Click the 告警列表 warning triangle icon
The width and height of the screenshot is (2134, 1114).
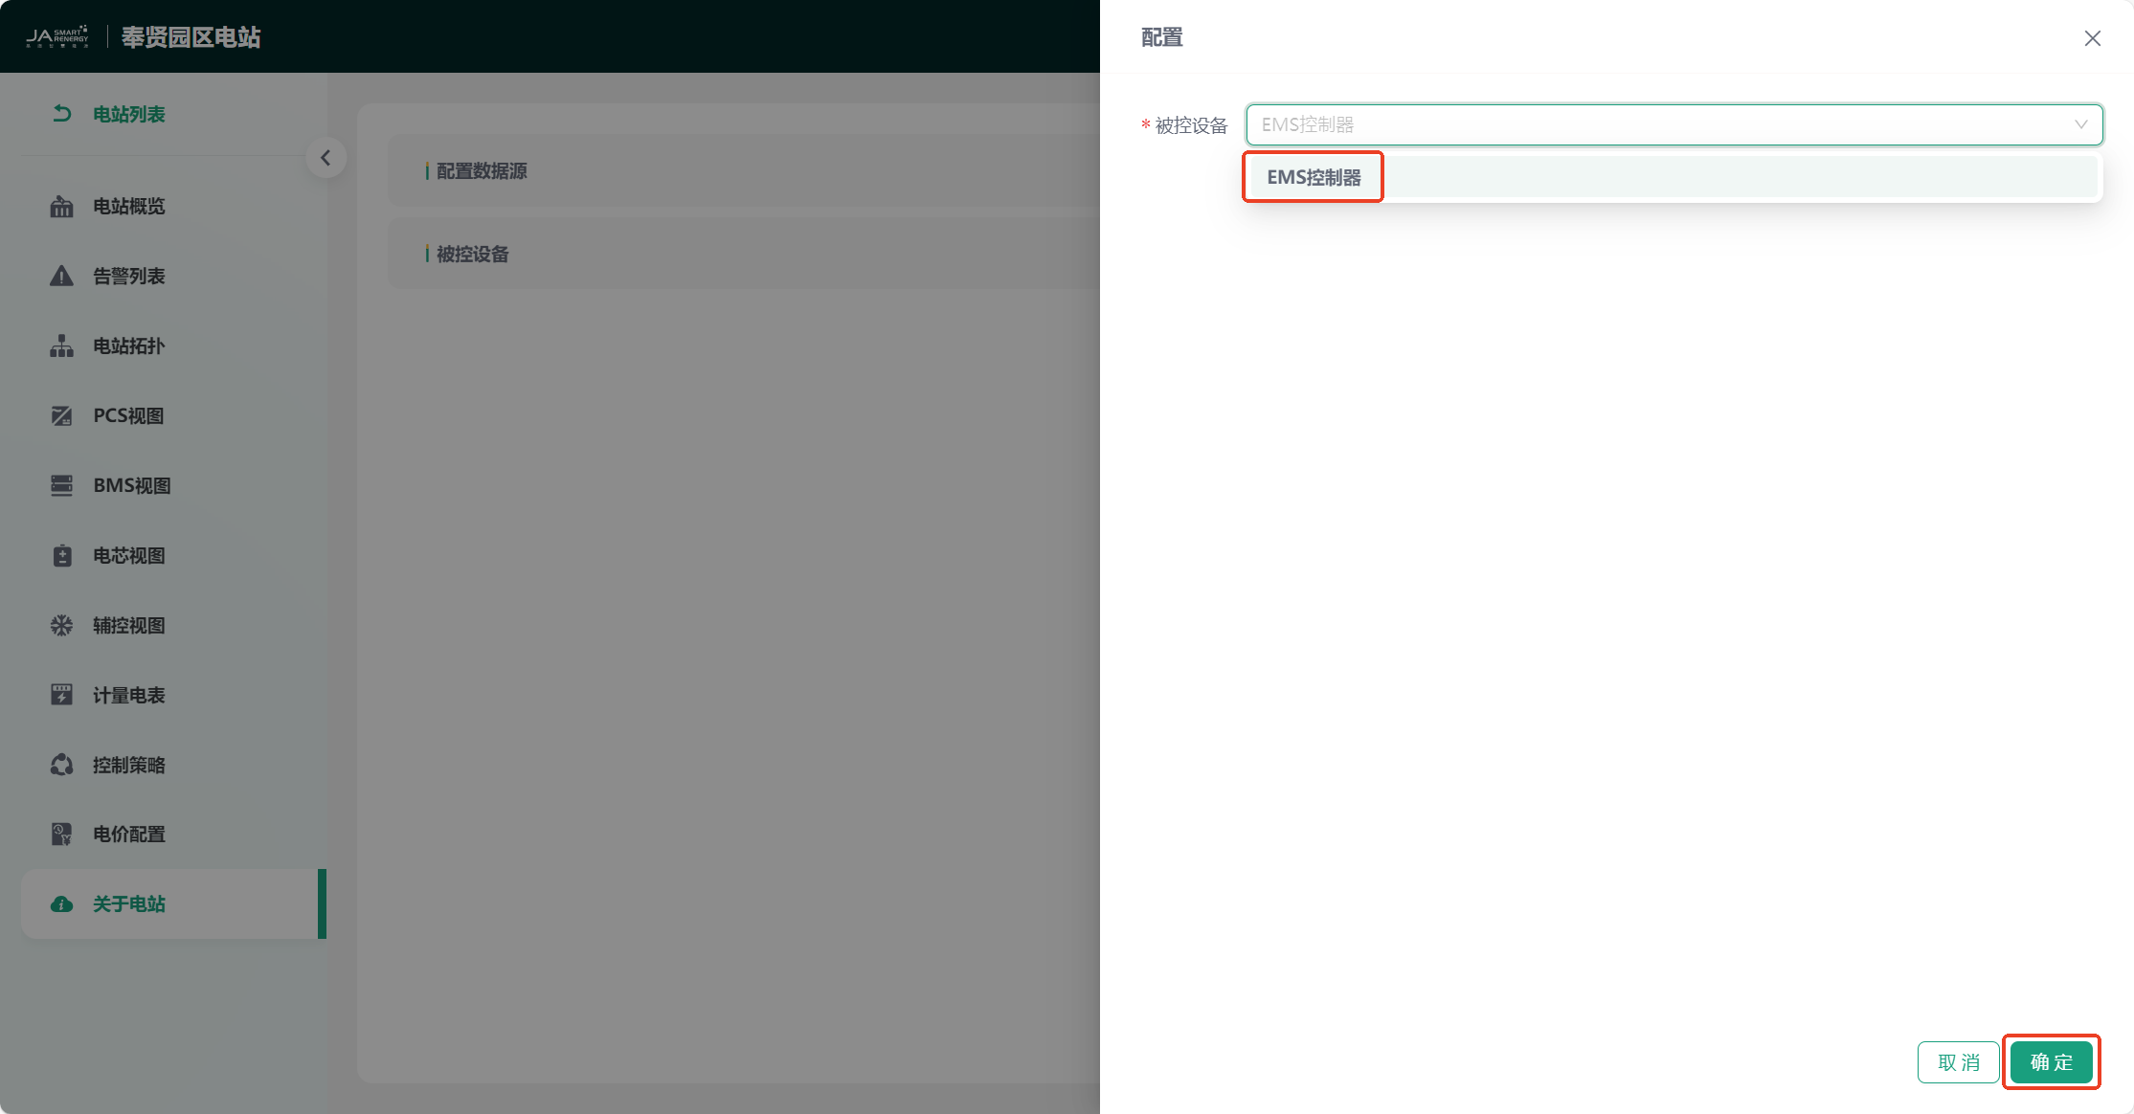tap(61, 277)
